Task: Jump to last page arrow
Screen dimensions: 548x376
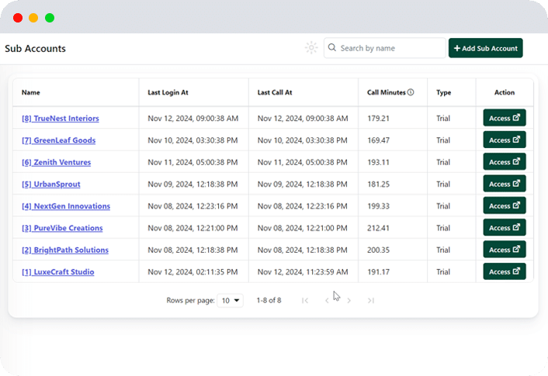Action: pos(371,301)
